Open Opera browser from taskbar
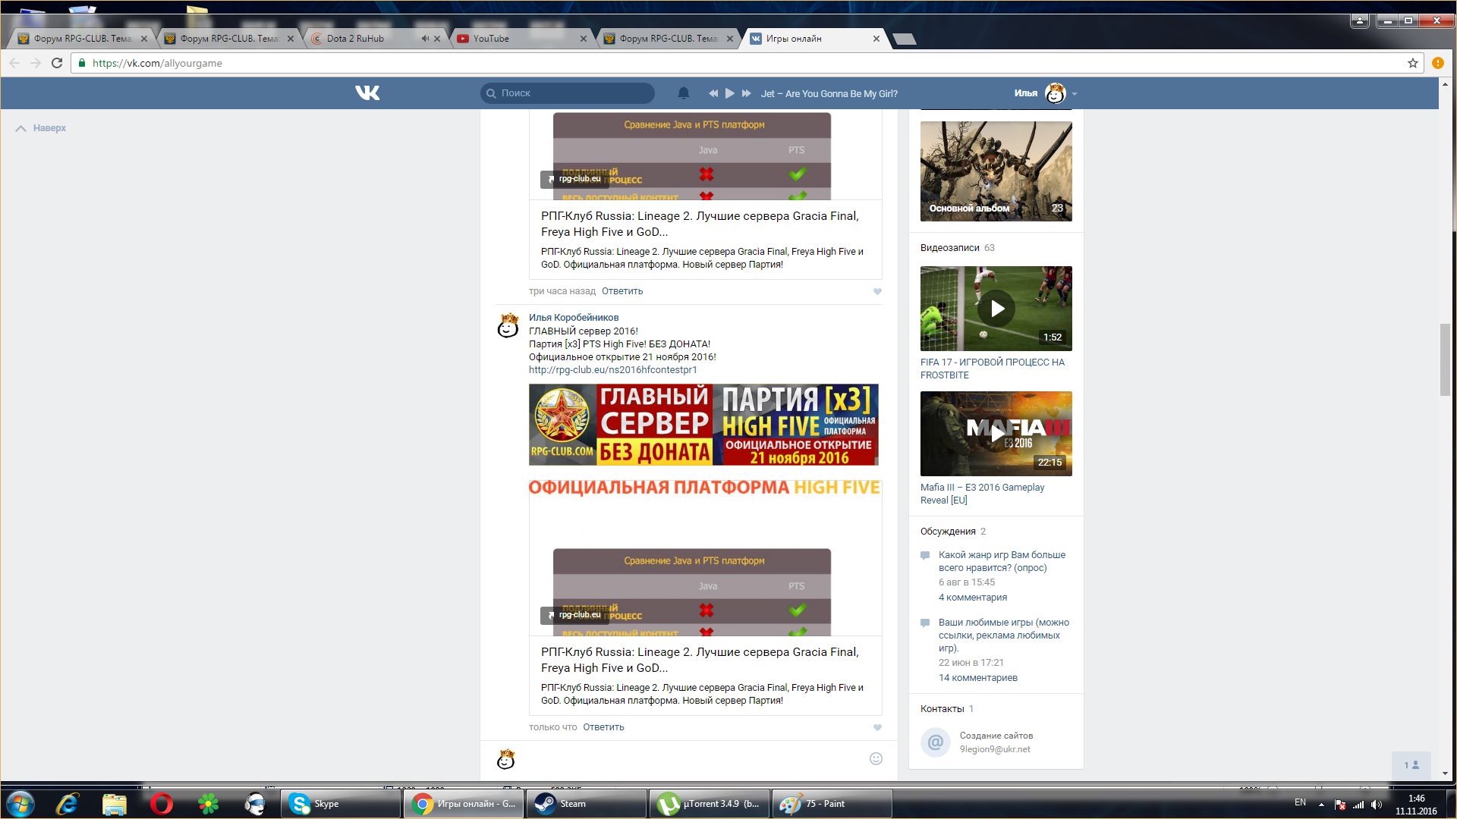Viewport: 1457px width, 819px height. 161,804
